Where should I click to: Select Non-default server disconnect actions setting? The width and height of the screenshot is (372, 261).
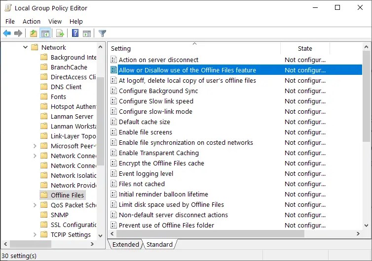[236, 215]
